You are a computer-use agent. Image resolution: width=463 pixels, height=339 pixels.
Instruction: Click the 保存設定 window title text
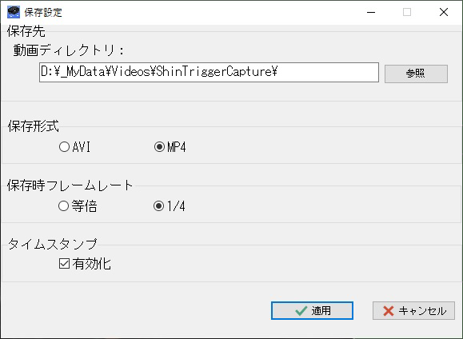43,13
